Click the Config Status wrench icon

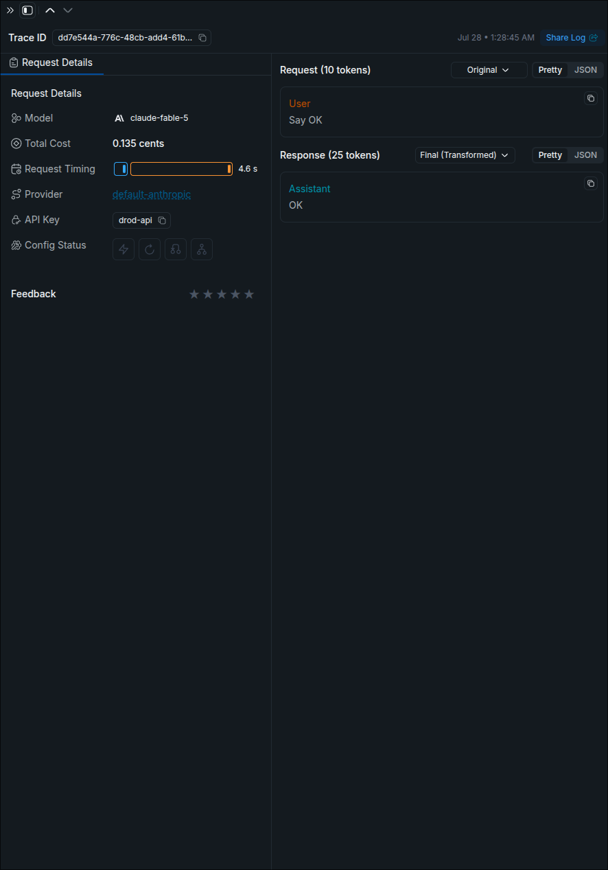16,245
